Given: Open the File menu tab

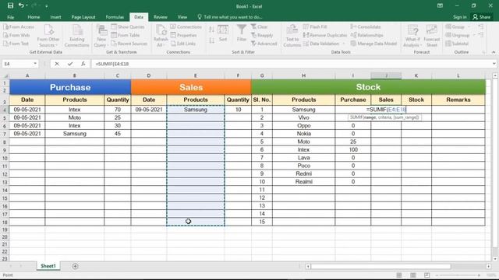Looking at the screenshot, I should click(10, 17).
